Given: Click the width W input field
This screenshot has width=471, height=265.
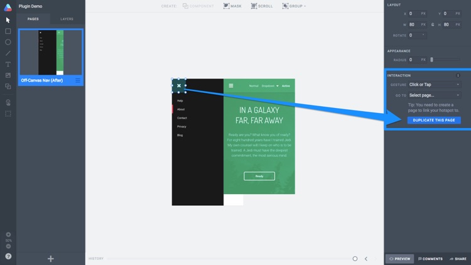Looking at the screenshot, I should point(418,24).
